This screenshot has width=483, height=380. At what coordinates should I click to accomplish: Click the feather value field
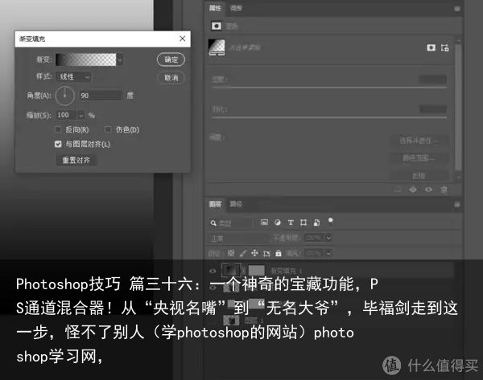pos(433,108)
